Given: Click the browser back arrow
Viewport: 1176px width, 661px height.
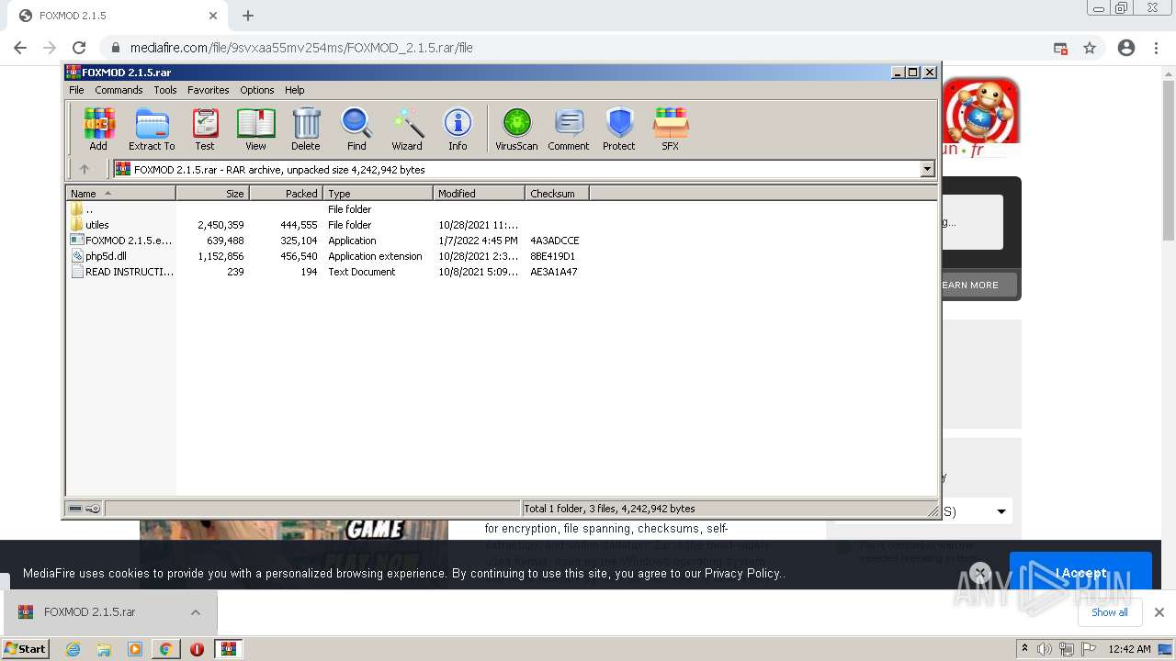Looking at the screenshot, I should 20,48.
